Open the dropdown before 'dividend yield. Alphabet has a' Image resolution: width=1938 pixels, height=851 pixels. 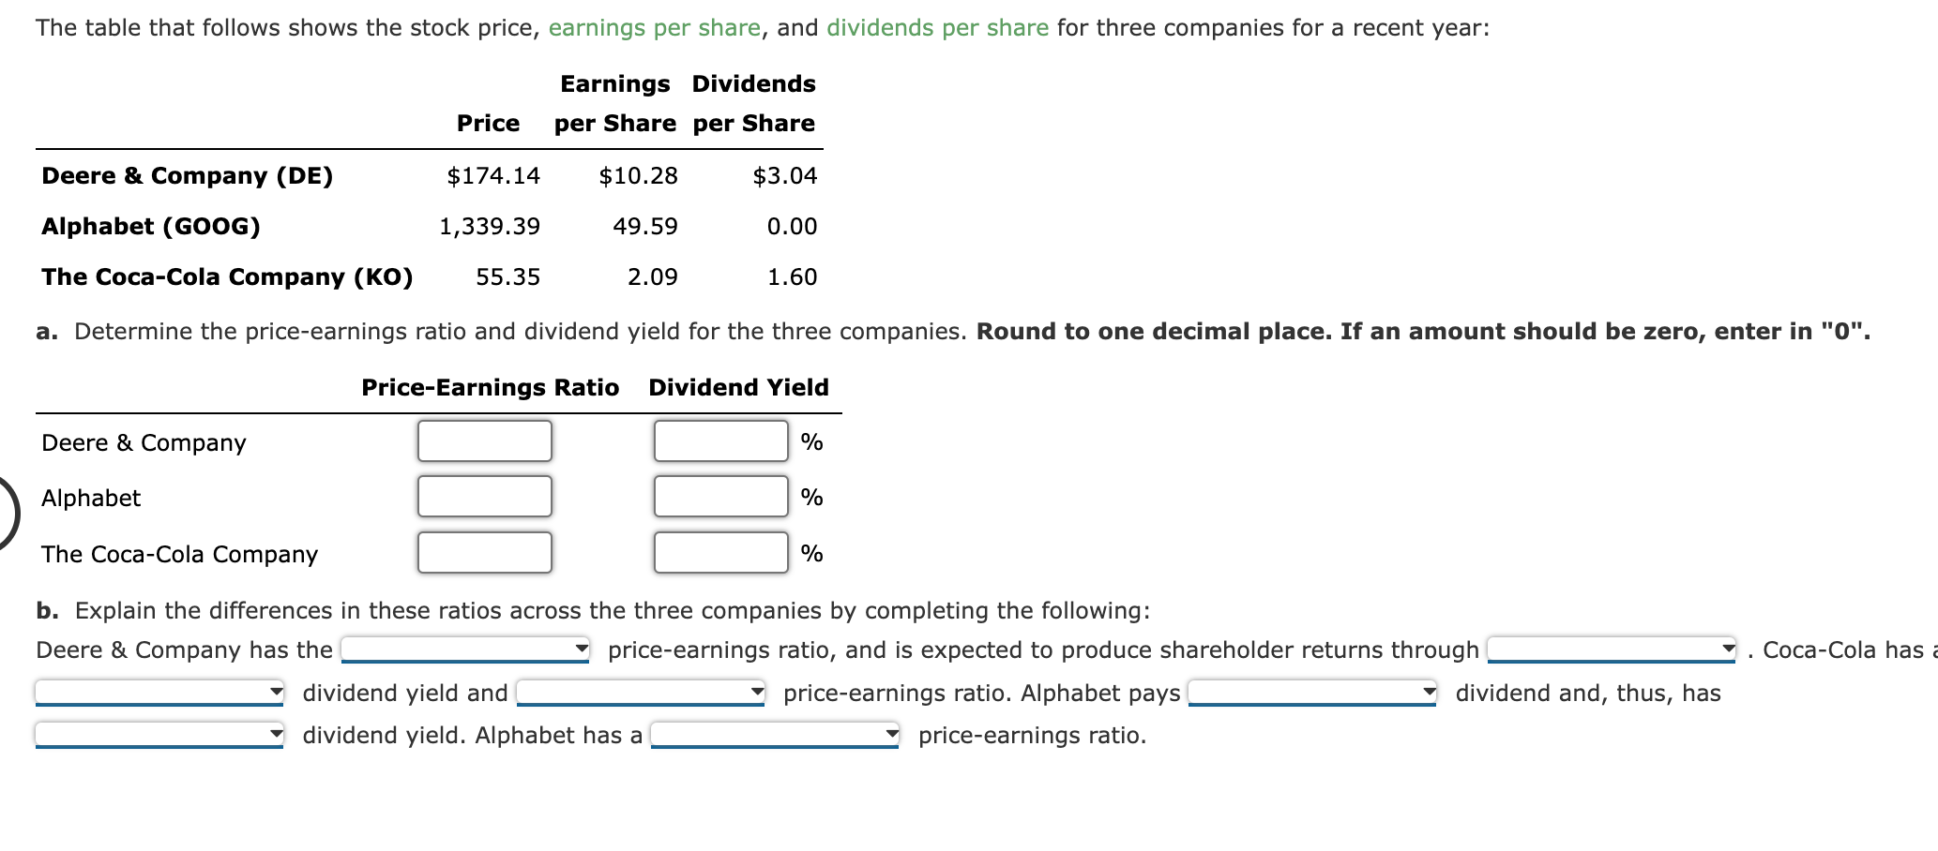point(158,735)
